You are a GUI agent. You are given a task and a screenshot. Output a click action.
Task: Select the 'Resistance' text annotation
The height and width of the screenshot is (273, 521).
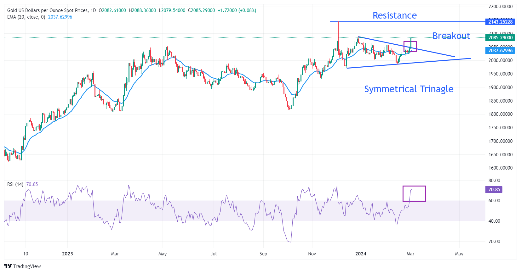[x=394, y=15]
